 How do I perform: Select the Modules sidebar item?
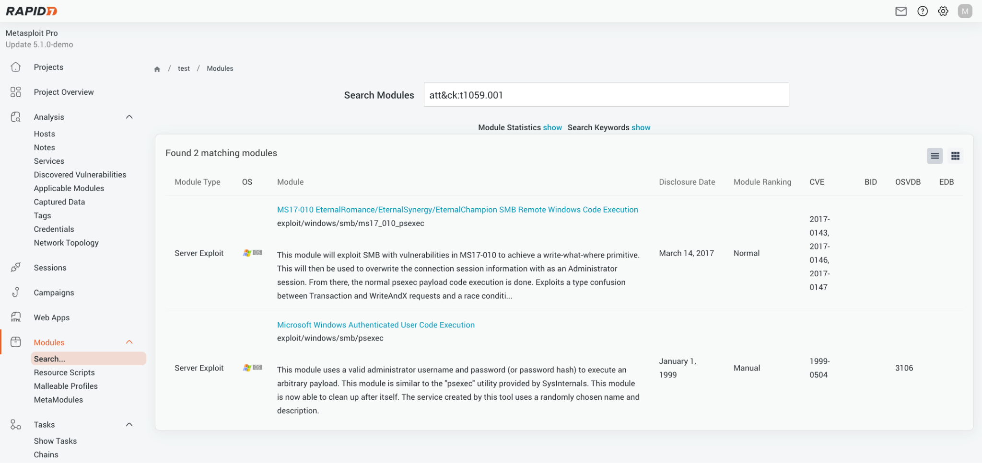click(x=49, y=342)
